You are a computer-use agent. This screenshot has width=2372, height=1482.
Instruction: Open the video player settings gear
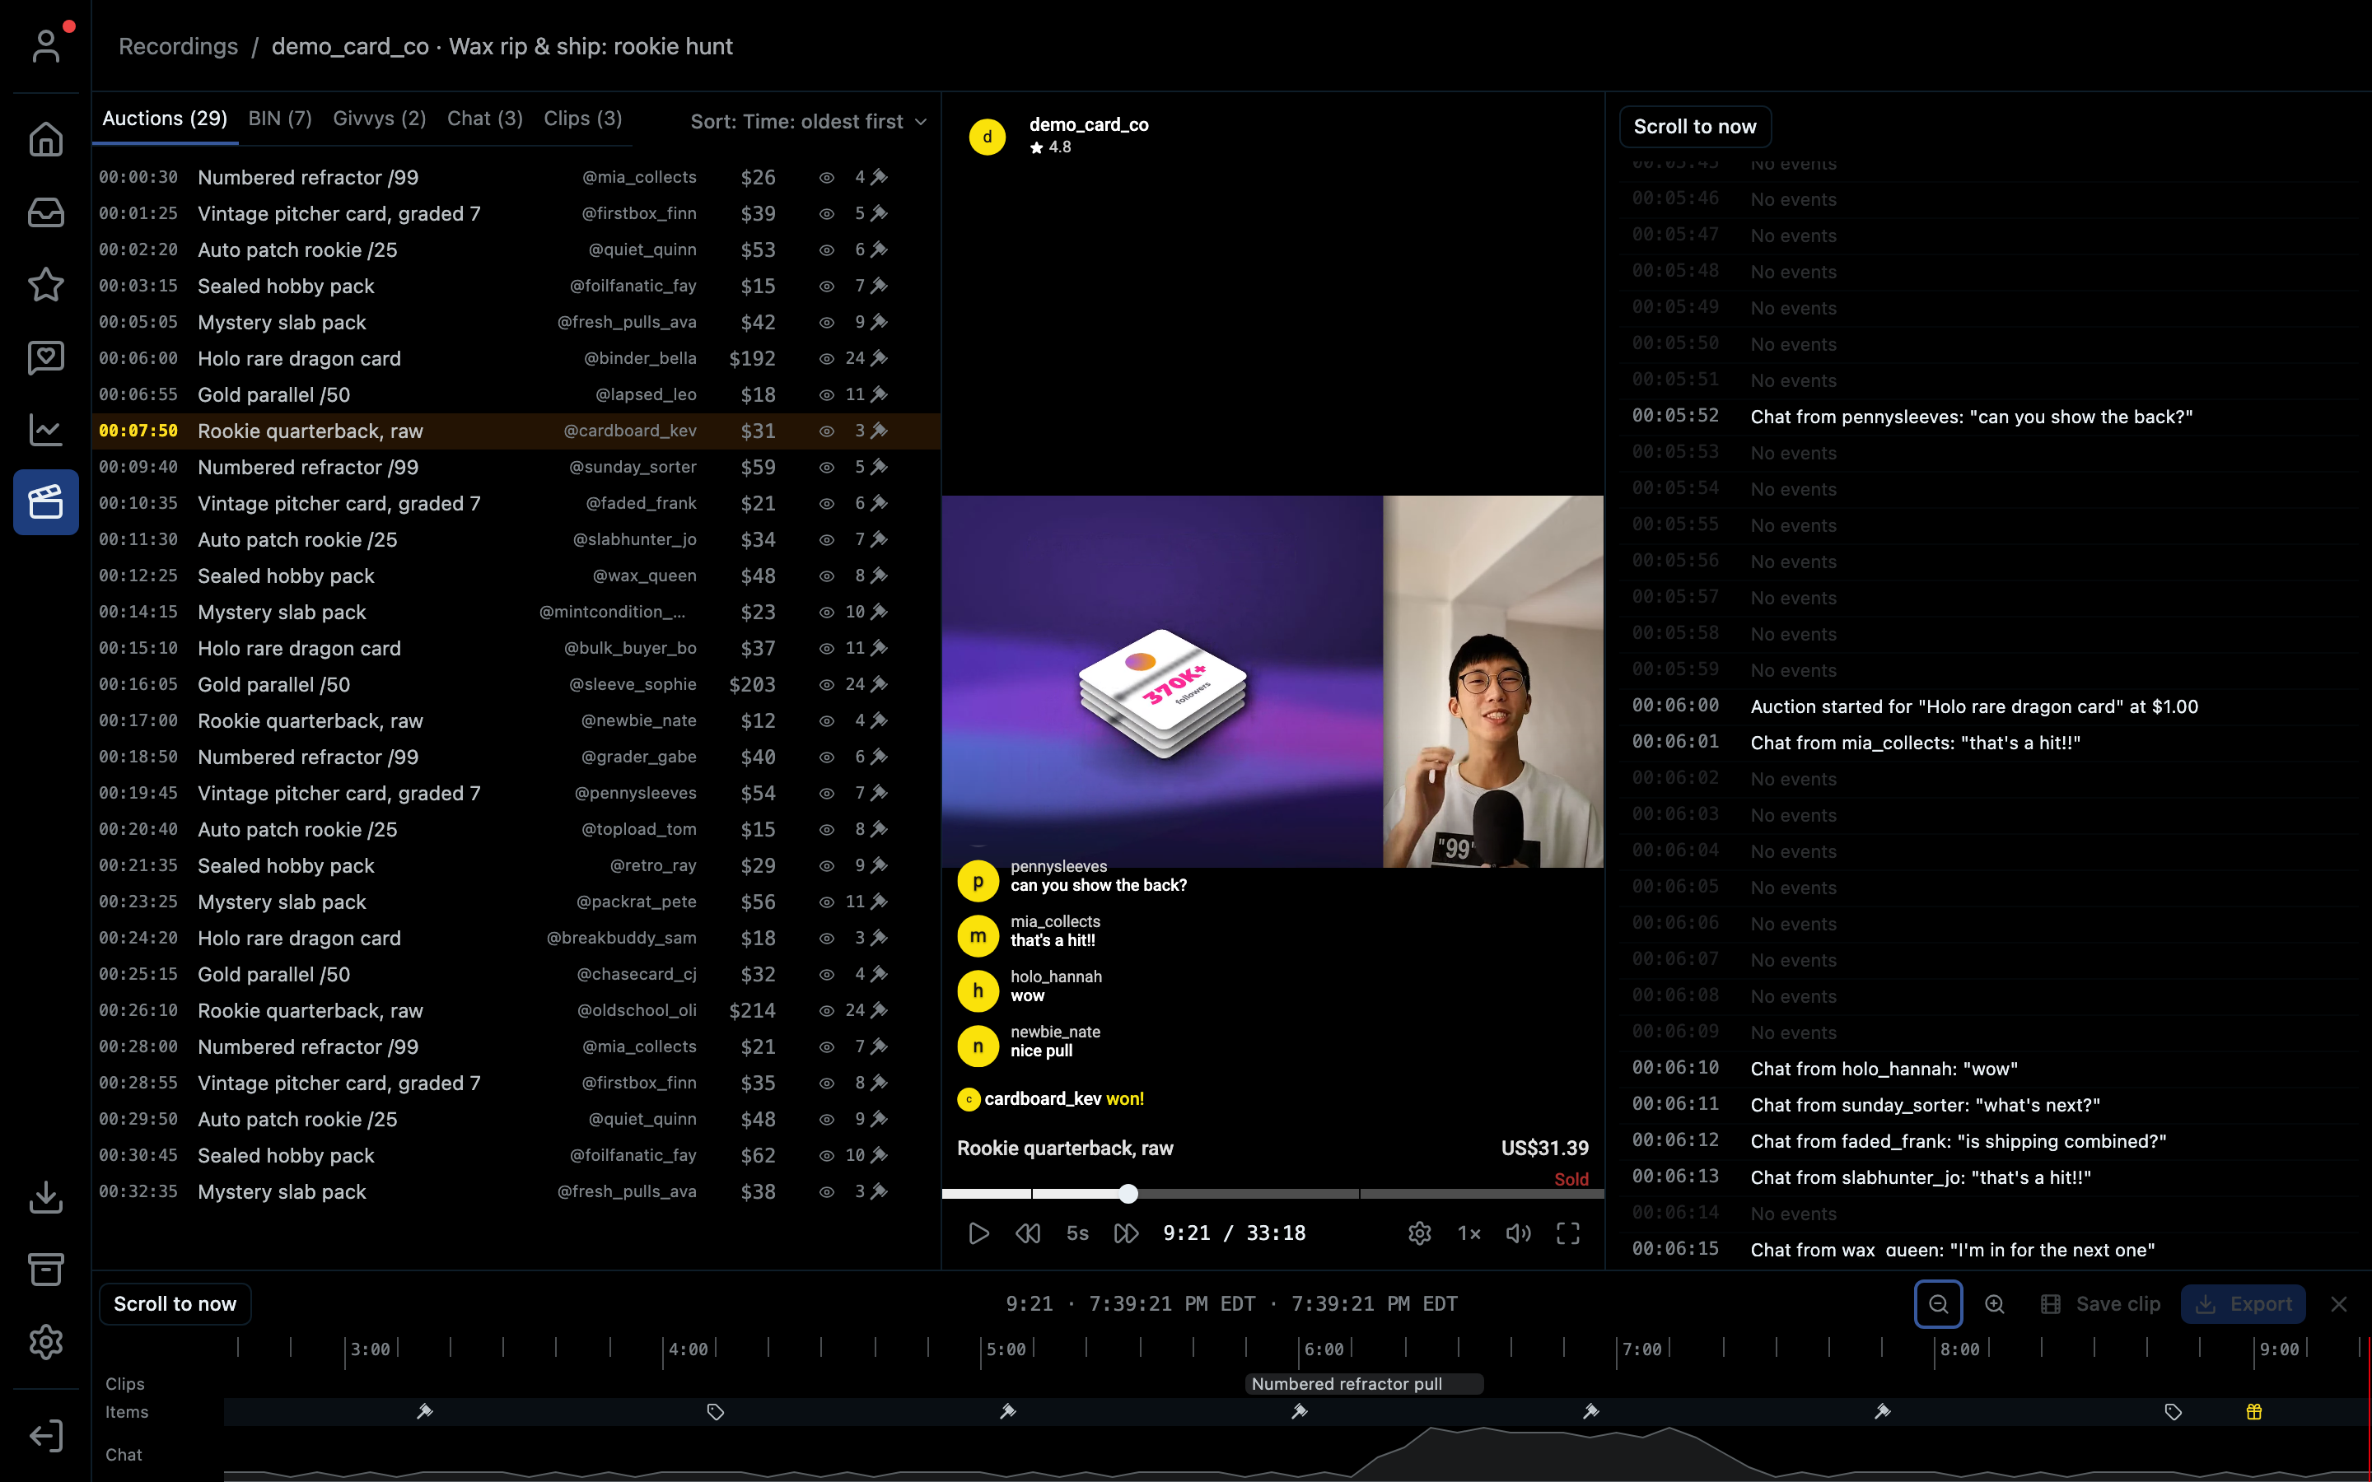pyautogui.click(x=1419, y=1233)
